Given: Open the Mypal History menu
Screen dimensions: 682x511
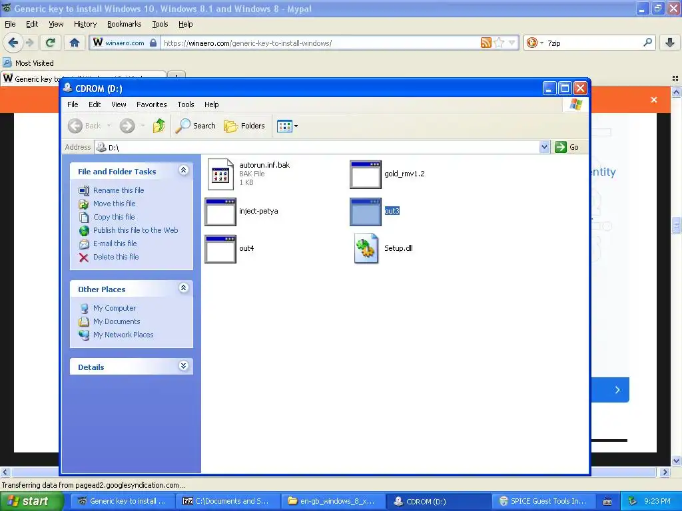Looking at the screenshot, I should click(x=85, y=25).
